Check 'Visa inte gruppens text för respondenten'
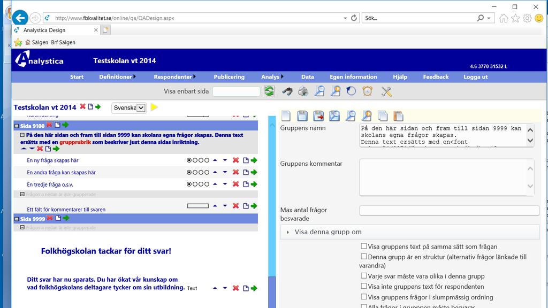The height and width of the screenshot is (308, 548). click(364, 286)
